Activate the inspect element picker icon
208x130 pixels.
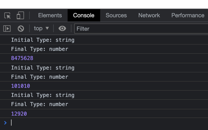(7, 15)
